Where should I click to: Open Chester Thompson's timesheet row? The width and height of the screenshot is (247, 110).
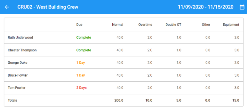[124, 50]
